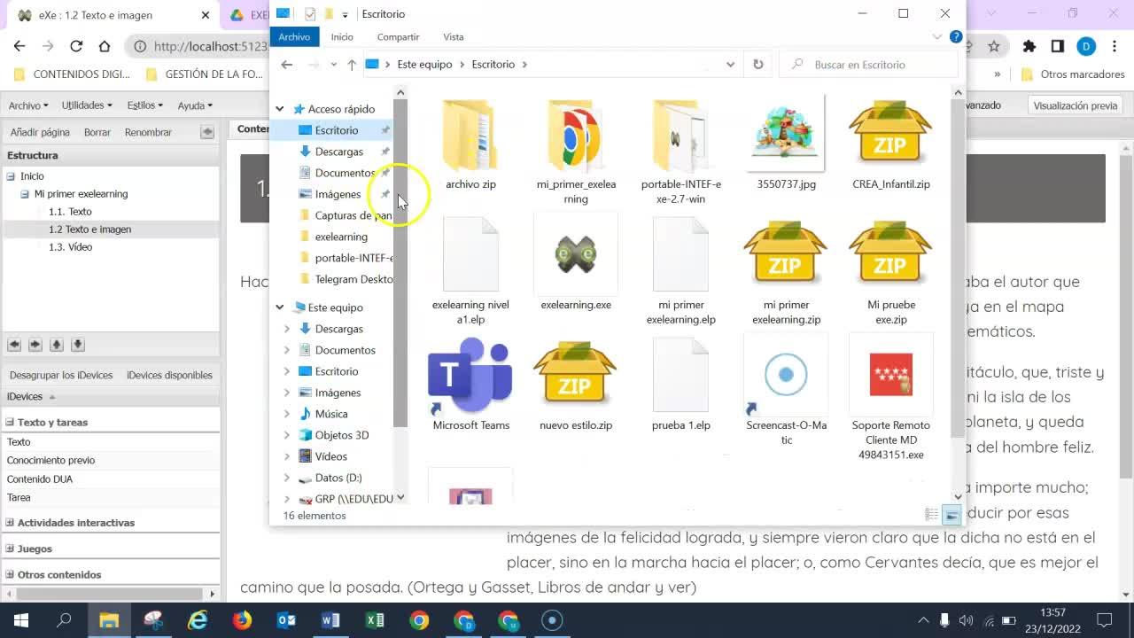Move selected eXe page down
The width and height of the screenshot is (1134, 638).
(78, 345)
